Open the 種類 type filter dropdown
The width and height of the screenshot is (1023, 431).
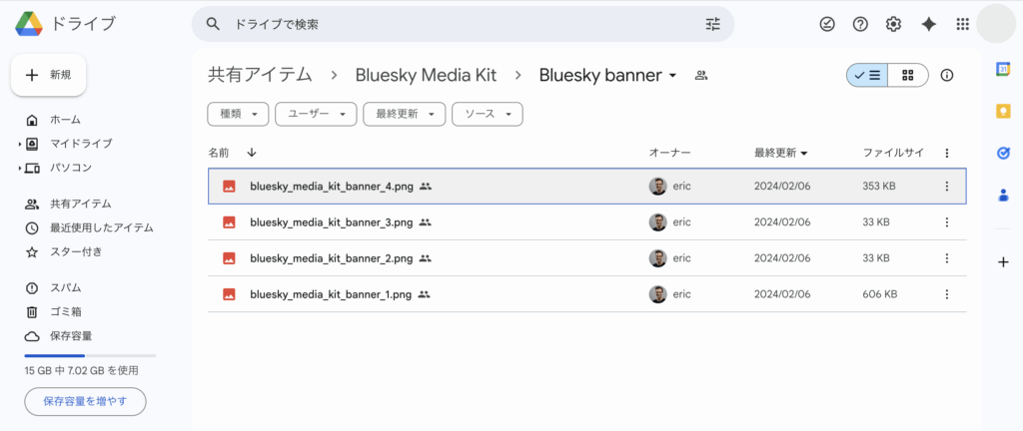238,114
